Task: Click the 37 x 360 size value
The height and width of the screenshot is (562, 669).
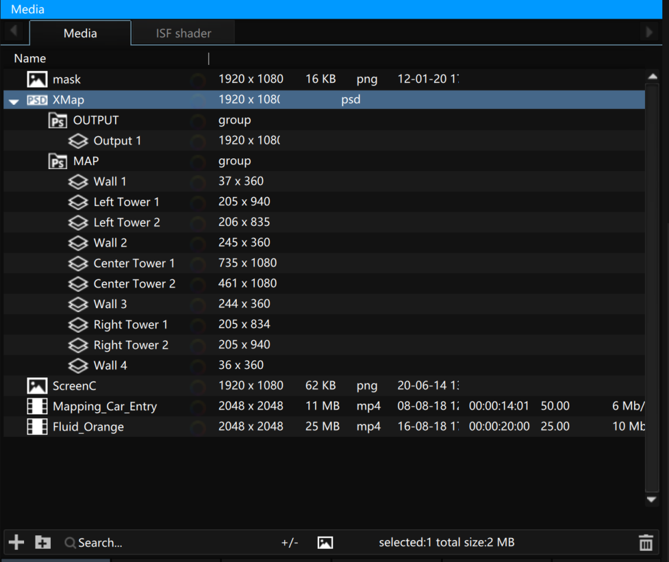Action: (x=241, y=181)
